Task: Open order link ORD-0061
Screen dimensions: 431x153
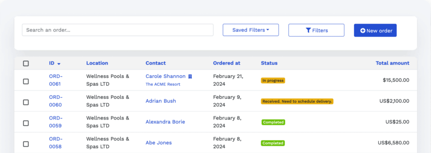Action: click(x=56, y=80)
